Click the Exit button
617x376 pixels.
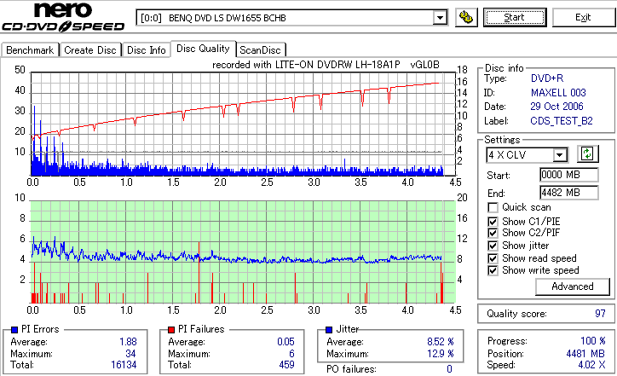point(583,18)
